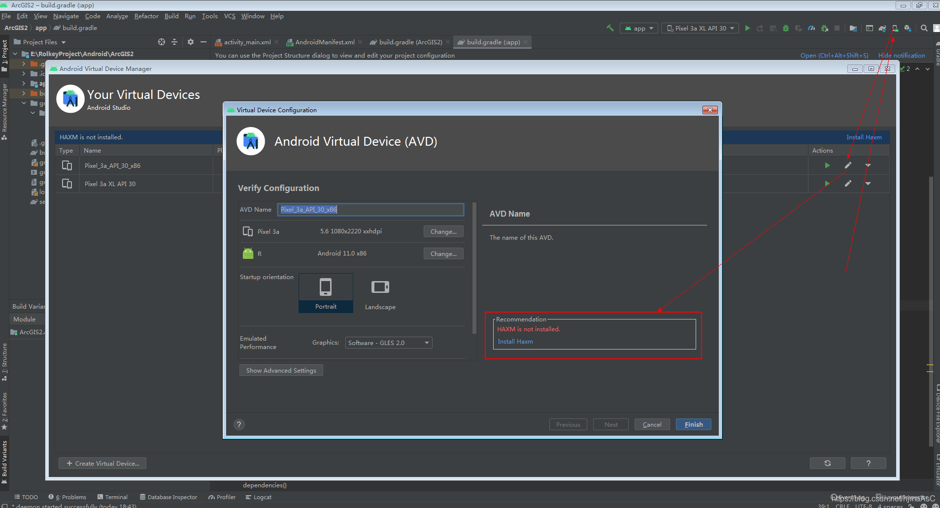Click the Open (Ctrl+Alt+Shift+S) link
Viewport: 940px width, 508px height.
(x=835, y=56)
